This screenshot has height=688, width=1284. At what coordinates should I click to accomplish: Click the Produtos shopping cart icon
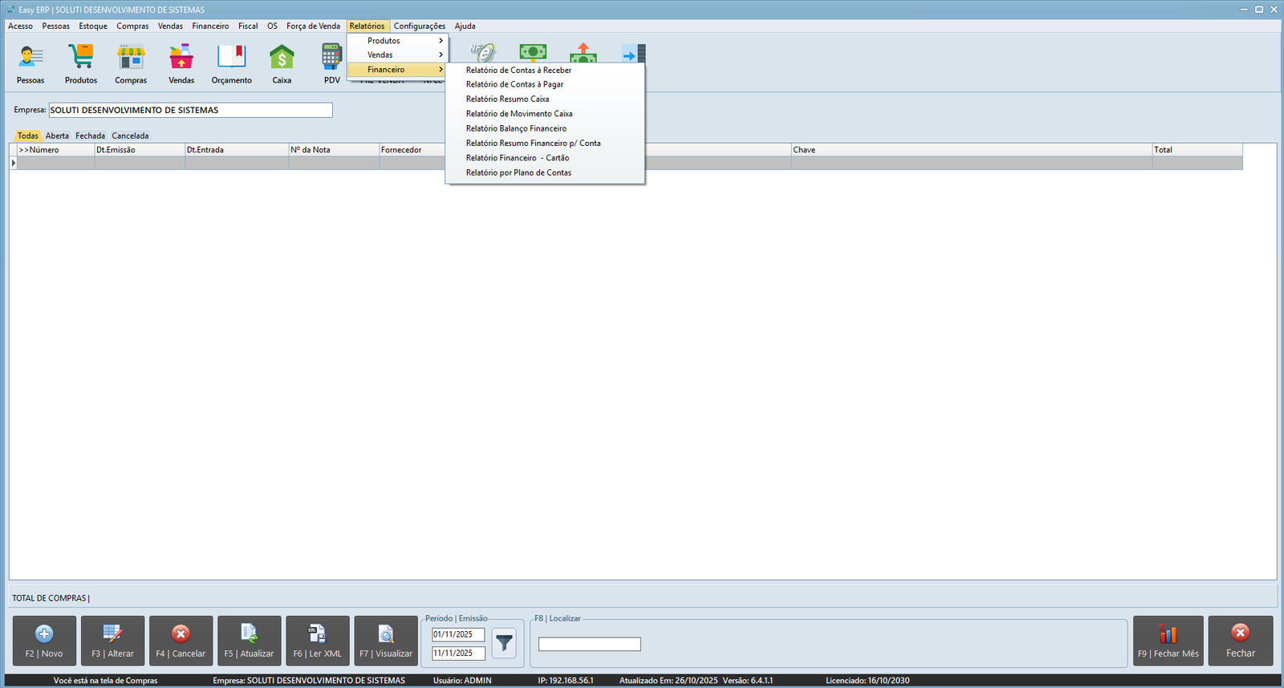81,58
